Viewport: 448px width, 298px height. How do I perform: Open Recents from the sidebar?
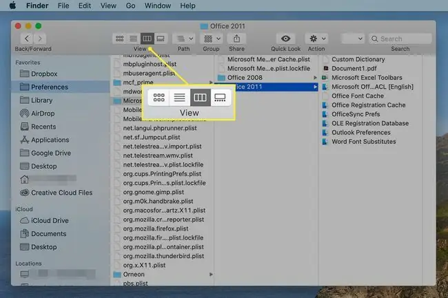[61, 127]
